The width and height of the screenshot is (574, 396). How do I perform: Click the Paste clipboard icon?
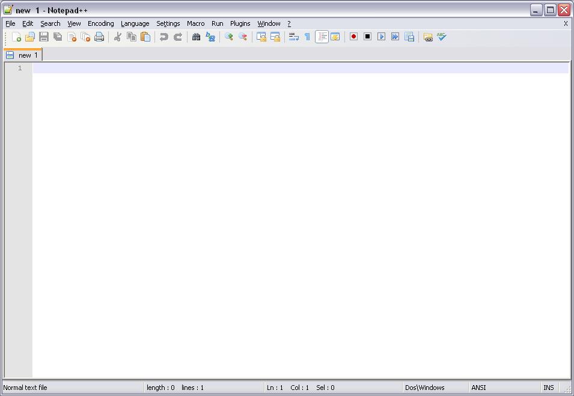click(145, 37)
